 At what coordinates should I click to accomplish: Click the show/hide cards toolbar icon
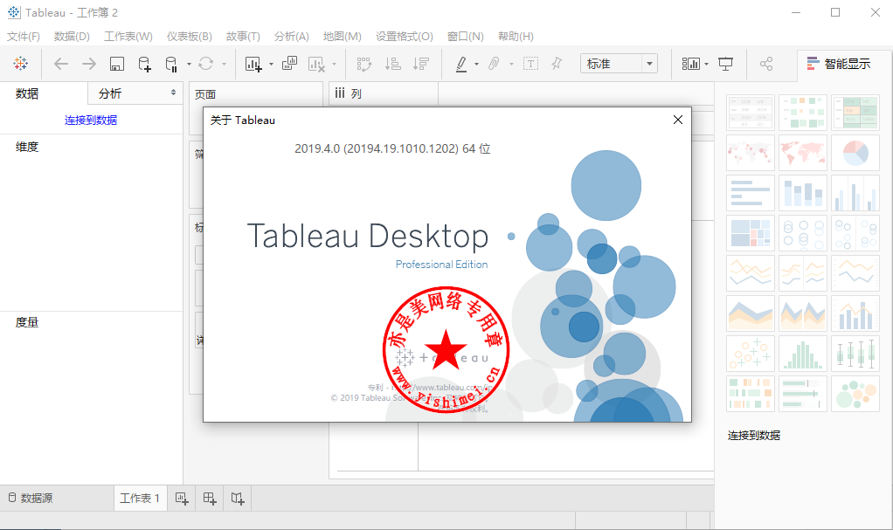[691, 64]
